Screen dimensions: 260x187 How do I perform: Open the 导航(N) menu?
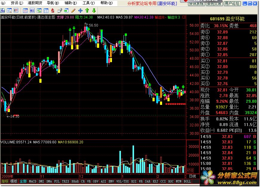click(x=53, y=3)
